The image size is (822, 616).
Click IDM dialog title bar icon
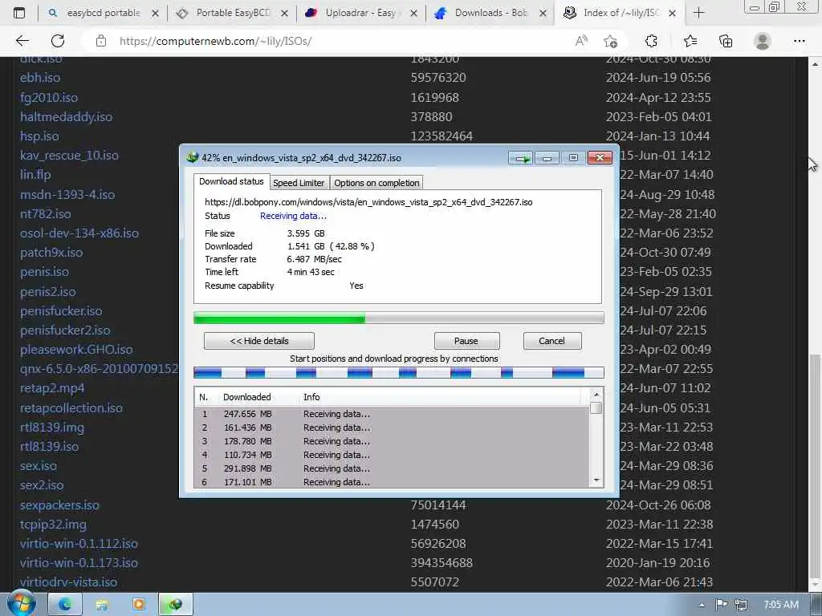pyautogui.click(x=193, y=157)
